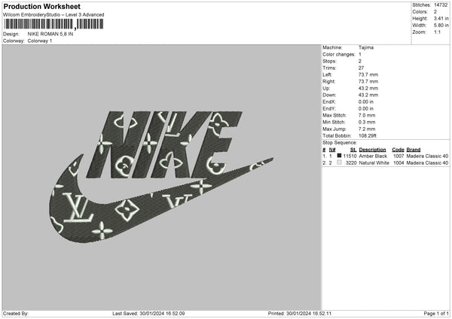Click the zoom value '1:1'
The height and width of the screenshot is (319, 452).
click(x=437, y=32)
